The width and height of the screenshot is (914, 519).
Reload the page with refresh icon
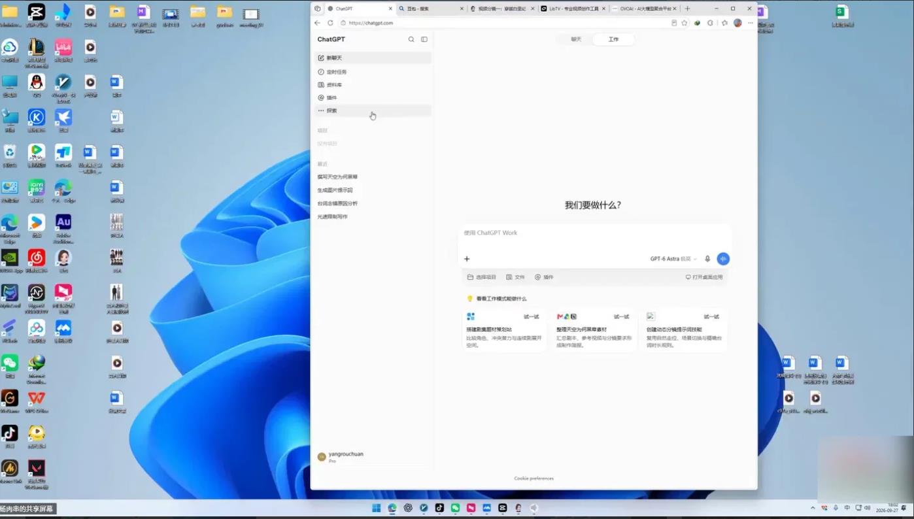click(x=330, y=23)
